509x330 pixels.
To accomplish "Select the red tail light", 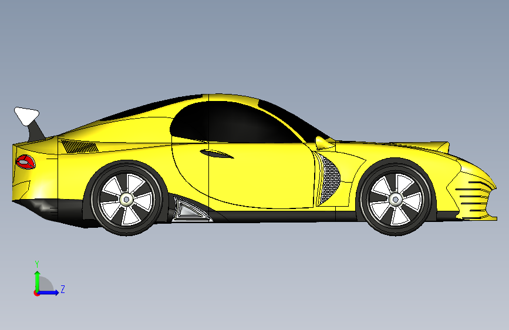I will pyautogui.click(x=26, y=161).
